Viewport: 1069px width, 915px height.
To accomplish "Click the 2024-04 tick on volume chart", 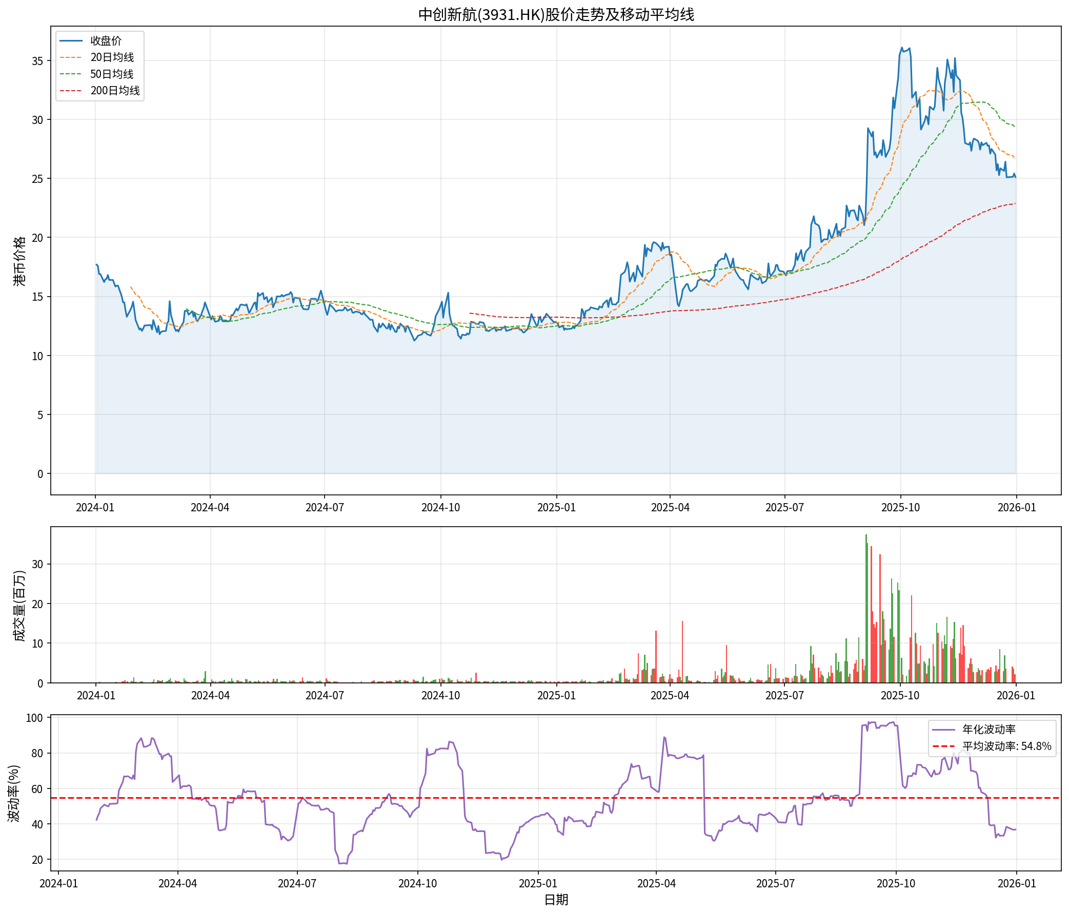I will point(210,695).
